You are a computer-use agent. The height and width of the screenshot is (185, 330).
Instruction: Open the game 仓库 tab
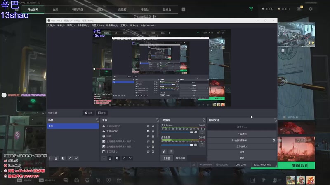click(55, 9)
